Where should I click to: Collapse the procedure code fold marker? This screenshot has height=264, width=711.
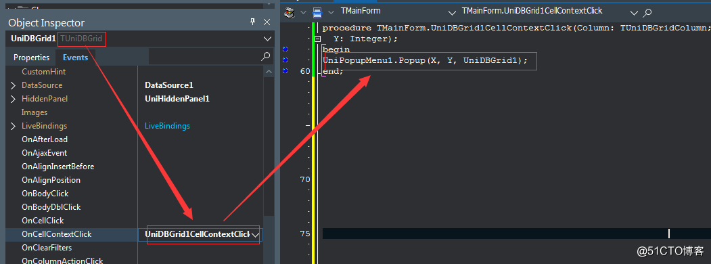[x=318, y=39]
